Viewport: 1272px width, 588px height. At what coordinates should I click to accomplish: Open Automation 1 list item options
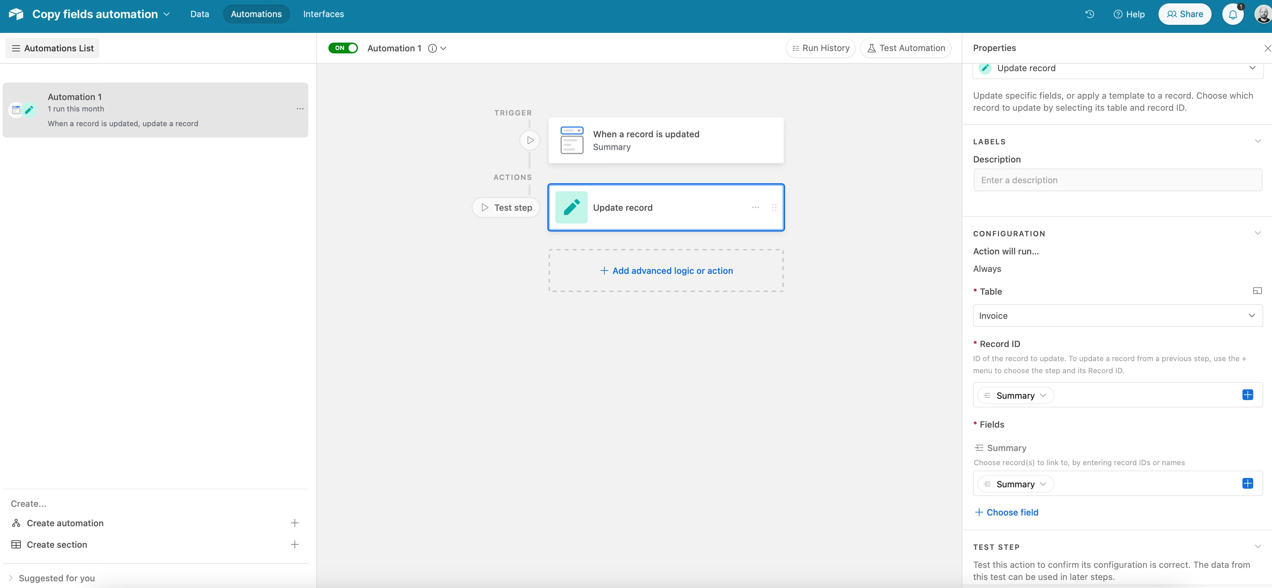point(300,109)
